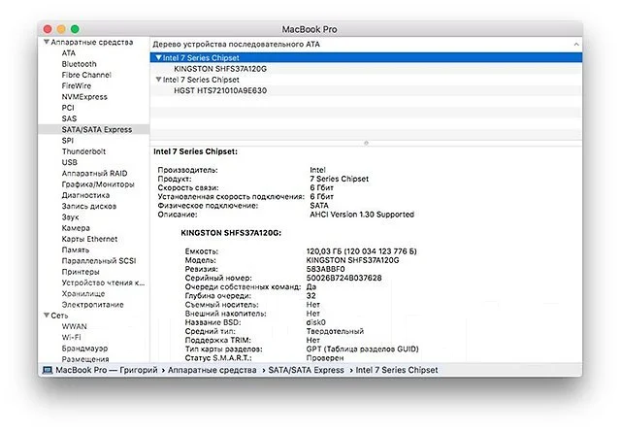Open Звук sidebar item
621x432 pixels.
click(x=70, y=217)
